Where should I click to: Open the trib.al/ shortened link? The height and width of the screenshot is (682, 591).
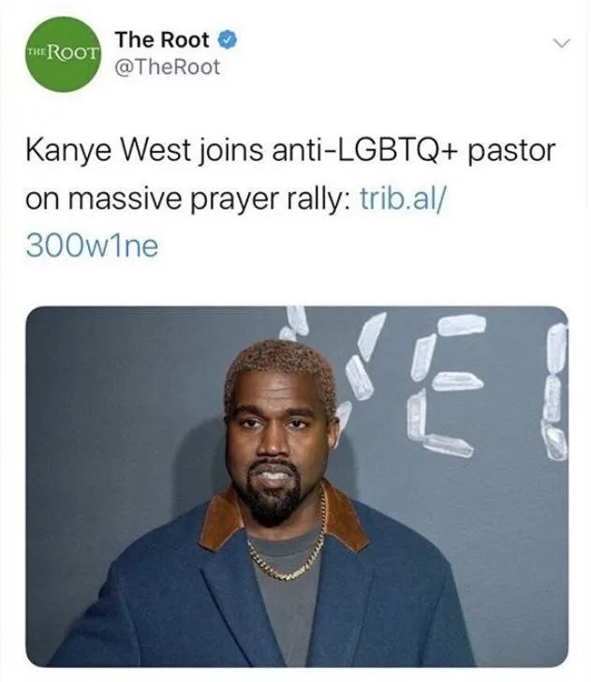point(402,199)
